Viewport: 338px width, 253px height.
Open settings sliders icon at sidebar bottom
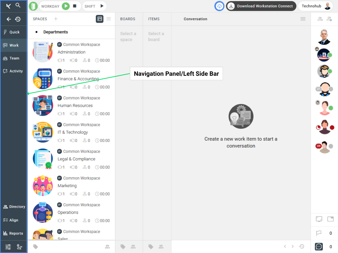[8, 246]
